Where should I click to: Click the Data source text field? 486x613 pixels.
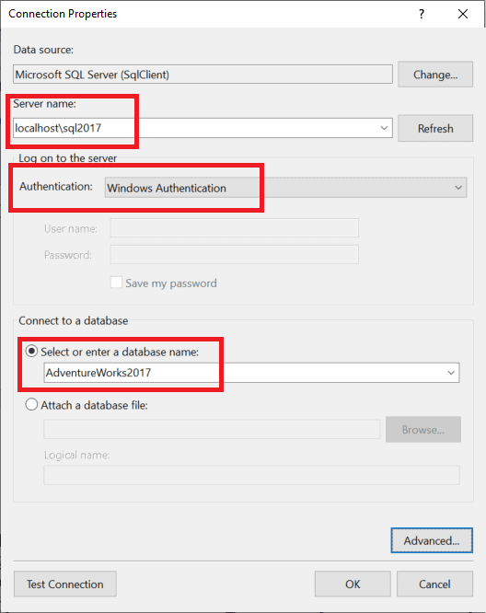pyautogui.click(x=202, y=75)
